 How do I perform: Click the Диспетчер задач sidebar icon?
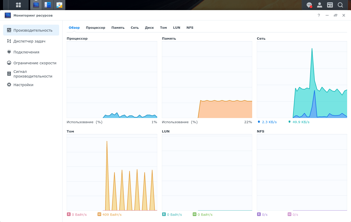pos(9,41)
